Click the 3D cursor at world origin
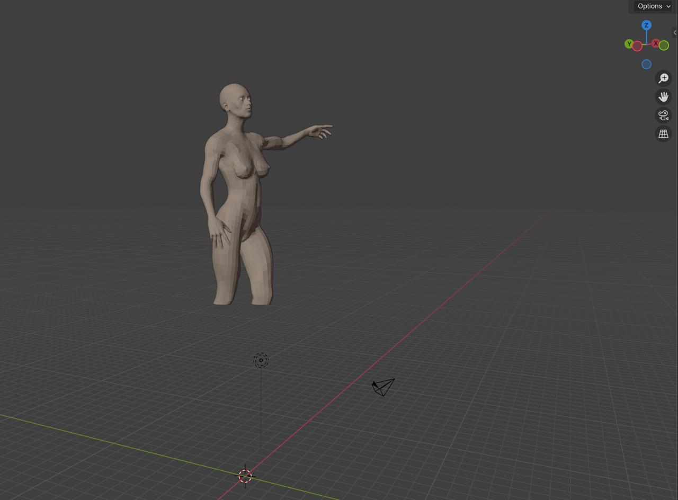678x500 pixels. pos(245,476)
